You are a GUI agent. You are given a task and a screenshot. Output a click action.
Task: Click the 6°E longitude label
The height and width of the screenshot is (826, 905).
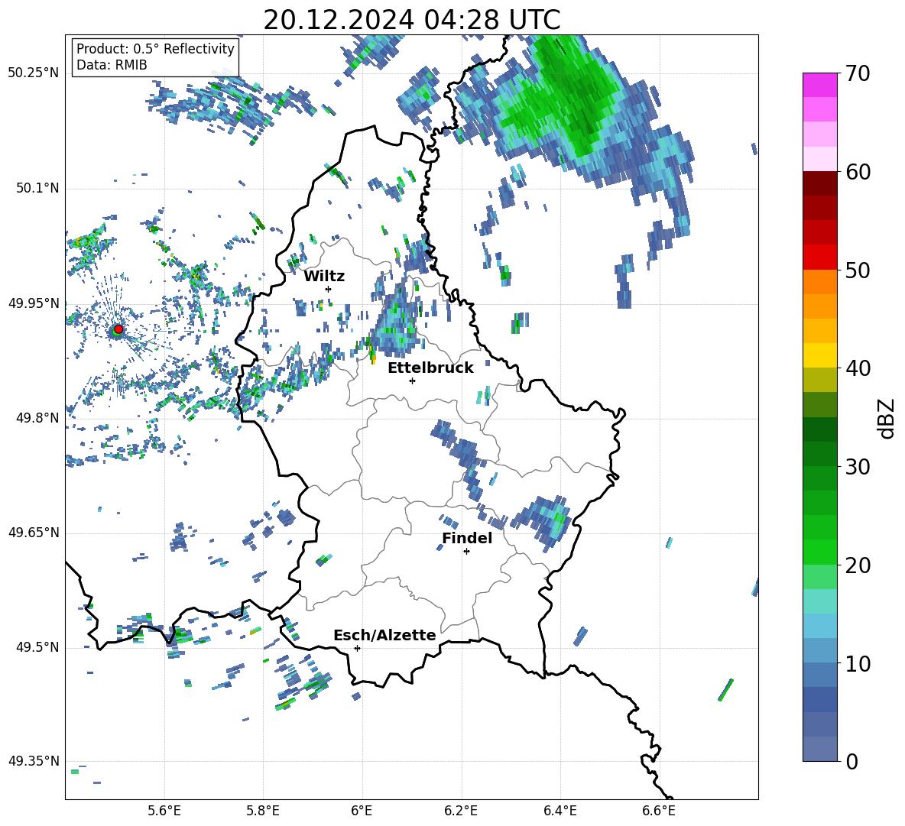click(x=362, y=811)
